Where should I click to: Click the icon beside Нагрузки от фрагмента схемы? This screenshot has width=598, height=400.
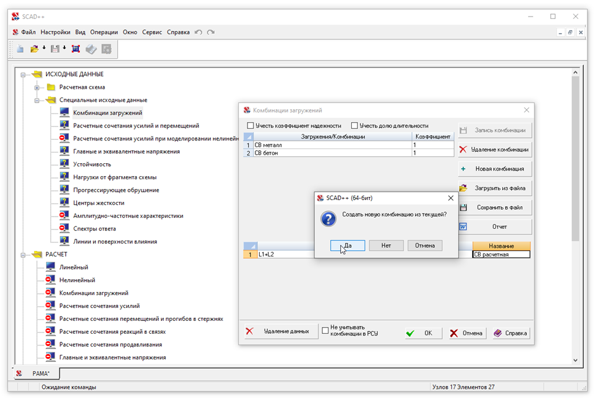64,177
